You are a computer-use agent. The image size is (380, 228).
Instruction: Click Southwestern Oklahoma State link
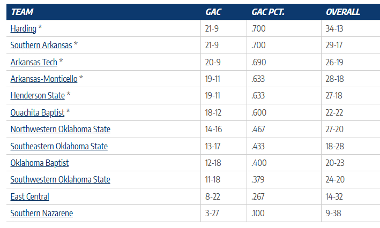click(x=61, y=180)
